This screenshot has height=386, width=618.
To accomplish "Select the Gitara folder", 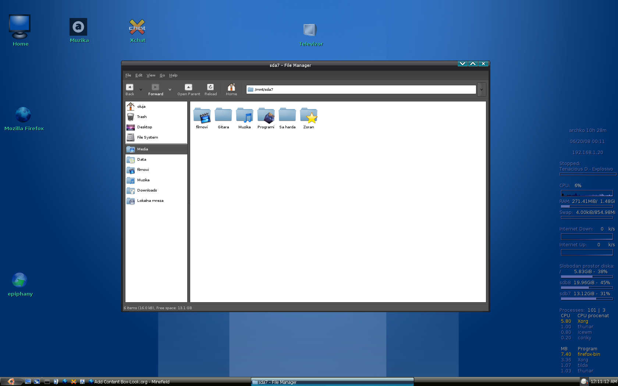I will [x=223, y=118].
